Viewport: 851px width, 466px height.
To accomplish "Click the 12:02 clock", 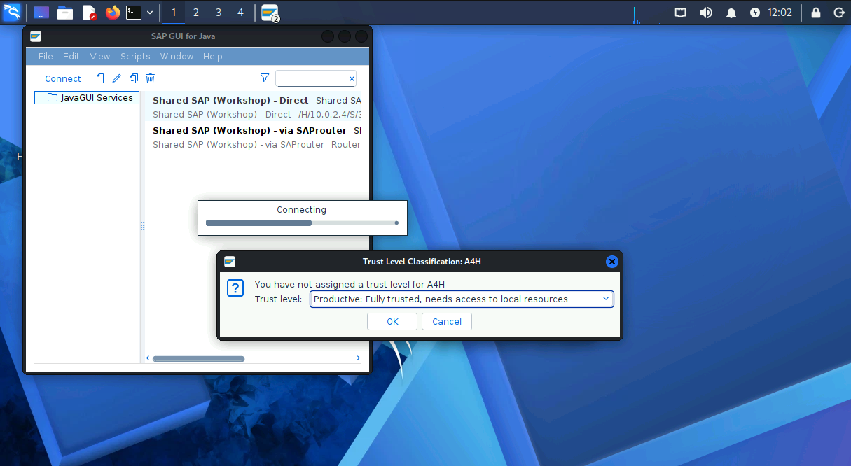I will 780,13.
